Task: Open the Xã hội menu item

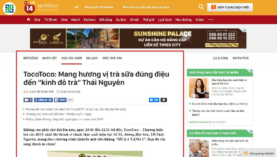Action: click(x=134, y=19)
